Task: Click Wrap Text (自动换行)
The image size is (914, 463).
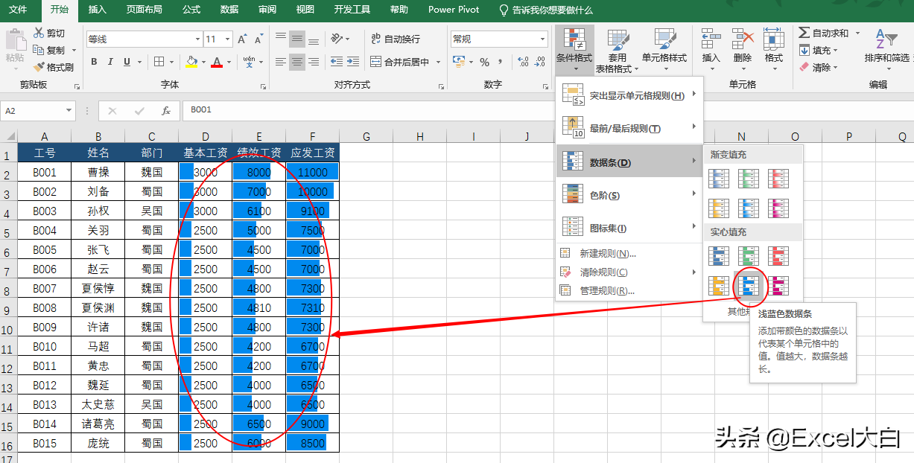Action: point(396,39)
